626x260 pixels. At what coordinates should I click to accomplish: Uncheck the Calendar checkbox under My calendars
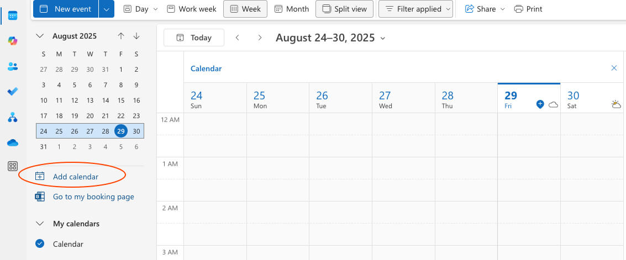click(40, 243)
